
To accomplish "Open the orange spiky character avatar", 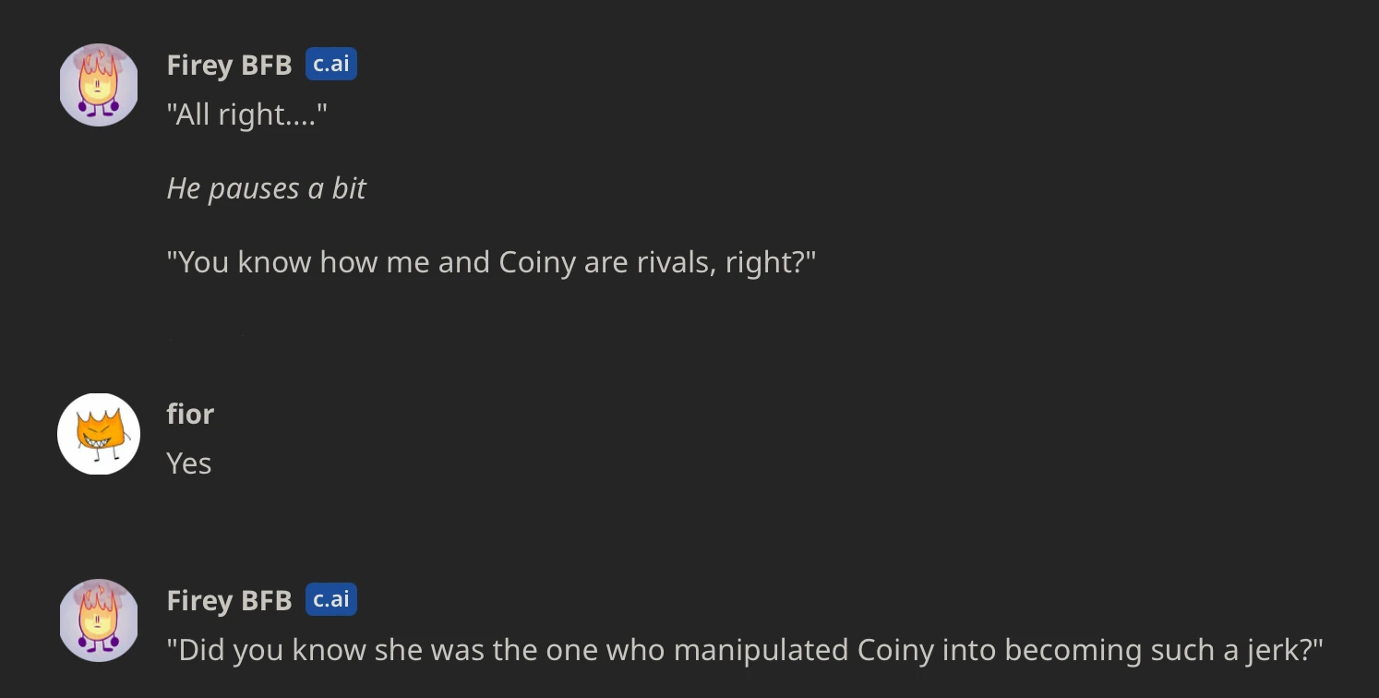I will point(98,433).
